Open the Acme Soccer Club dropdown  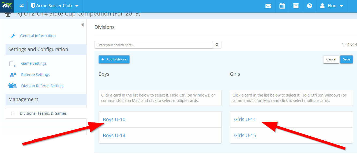(55, 6)
